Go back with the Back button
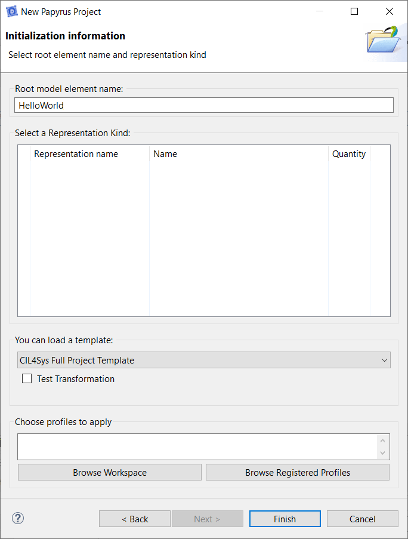This screenshot has height=539, width=408. point(135,519)
